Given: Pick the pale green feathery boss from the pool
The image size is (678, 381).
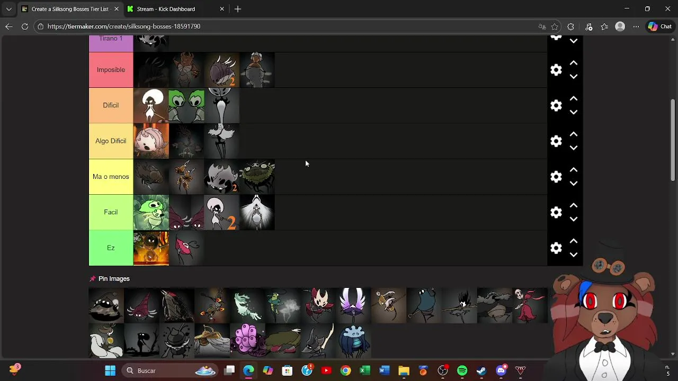Looking at the screenshot, I should pyautogui.click(x=247, y=305).
